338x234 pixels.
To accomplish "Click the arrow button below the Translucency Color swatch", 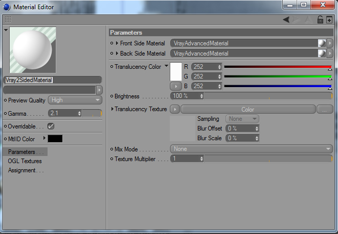I will coord(176,86).
